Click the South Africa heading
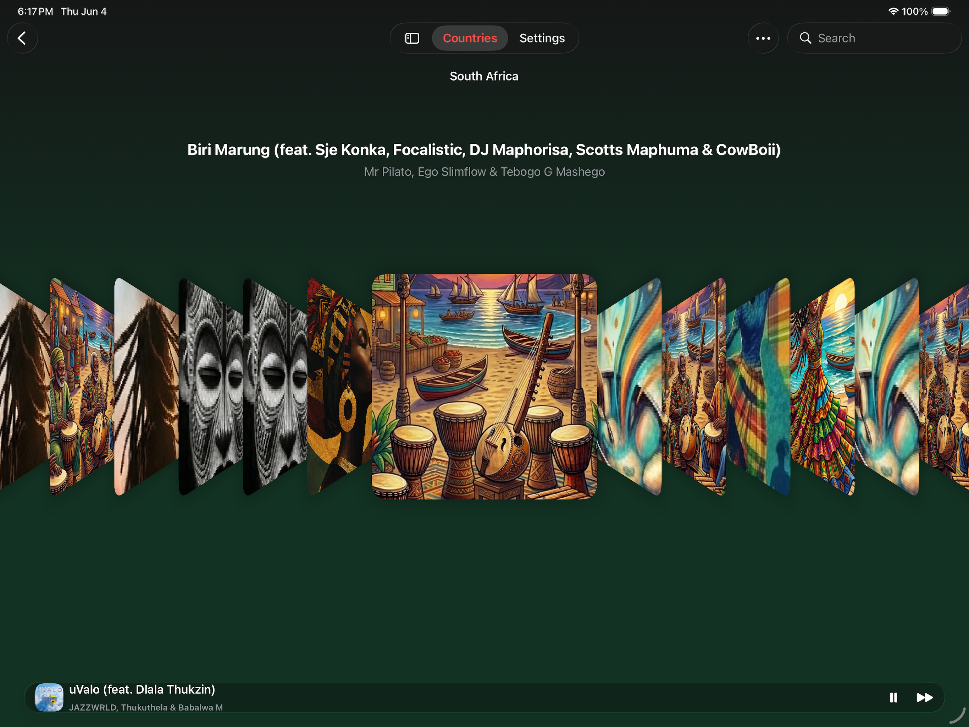This screenshot has width=969, height=727. click(484, 76)
